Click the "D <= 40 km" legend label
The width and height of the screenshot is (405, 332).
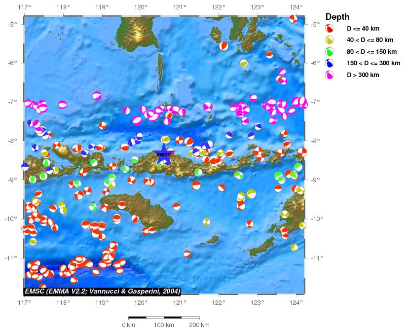363,29
